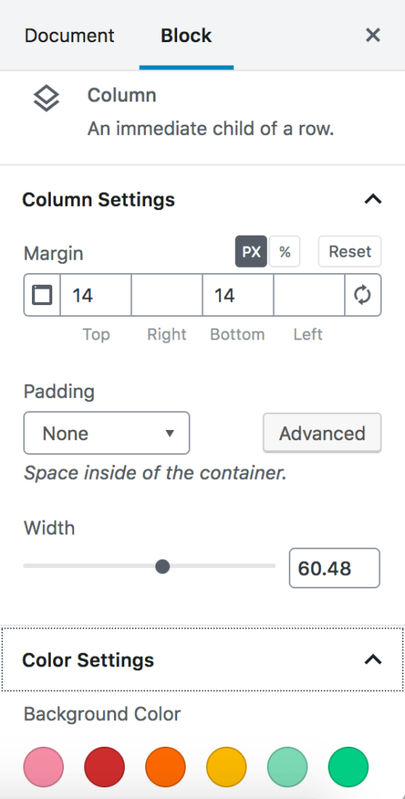
Task: Choose the bright green color swatch
Action: (x=349, y=767)
